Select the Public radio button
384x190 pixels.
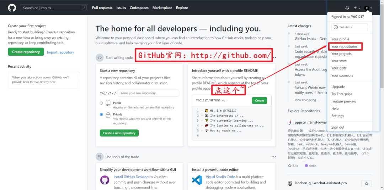pyautogui.click(x=101, y=103)
